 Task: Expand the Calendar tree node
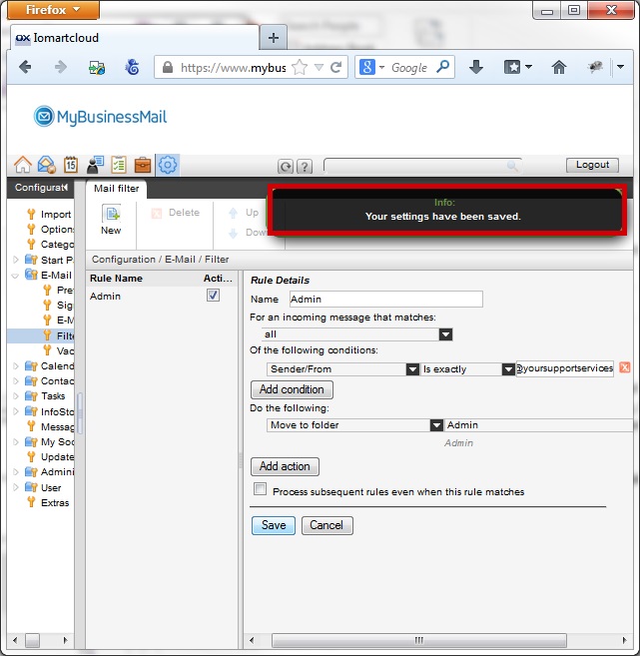[15, 365]
